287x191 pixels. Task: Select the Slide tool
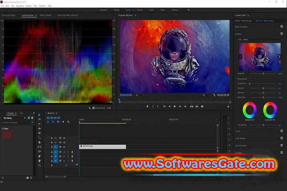(39, 152)
